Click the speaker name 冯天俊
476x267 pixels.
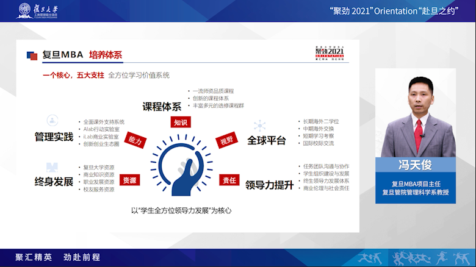point(416,165)
